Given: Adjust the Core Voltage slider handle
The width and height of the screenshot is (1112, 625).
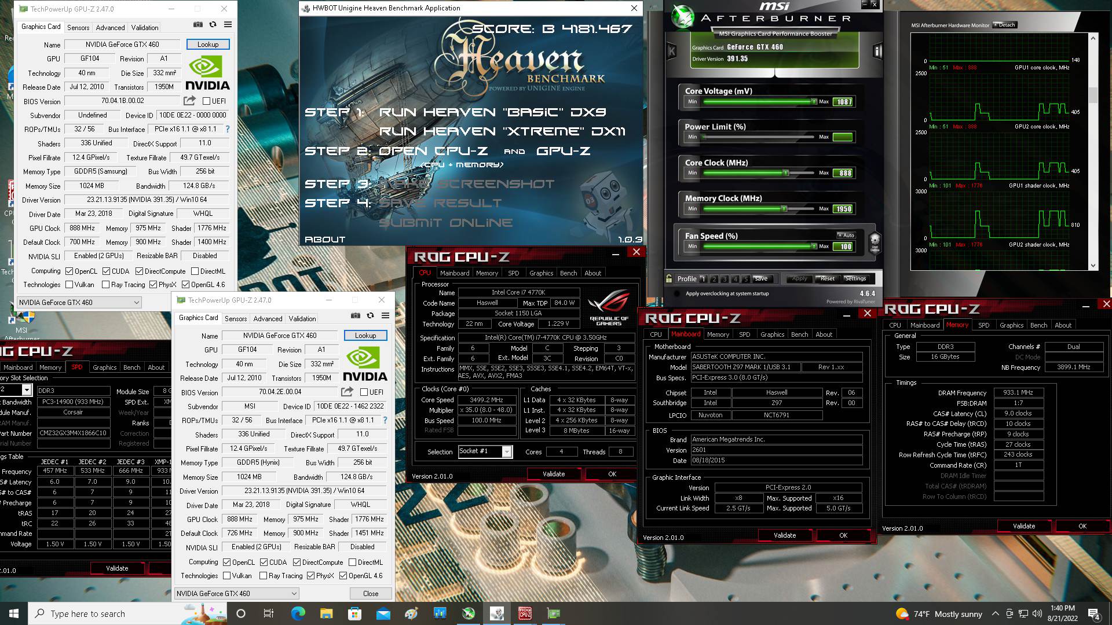Looking at the screenshot, I should 814,101.
